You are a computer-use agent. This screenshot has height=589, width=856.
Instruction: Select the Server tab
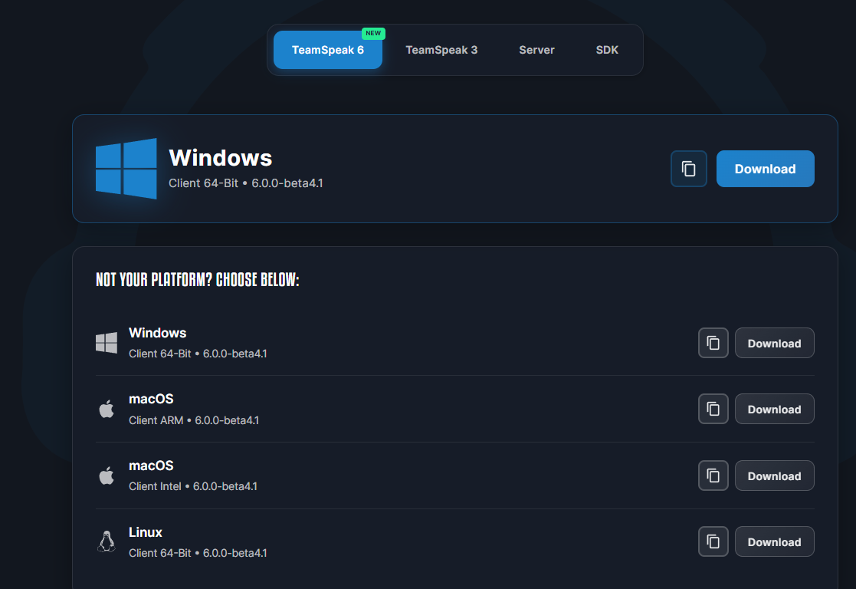(536, 50)
